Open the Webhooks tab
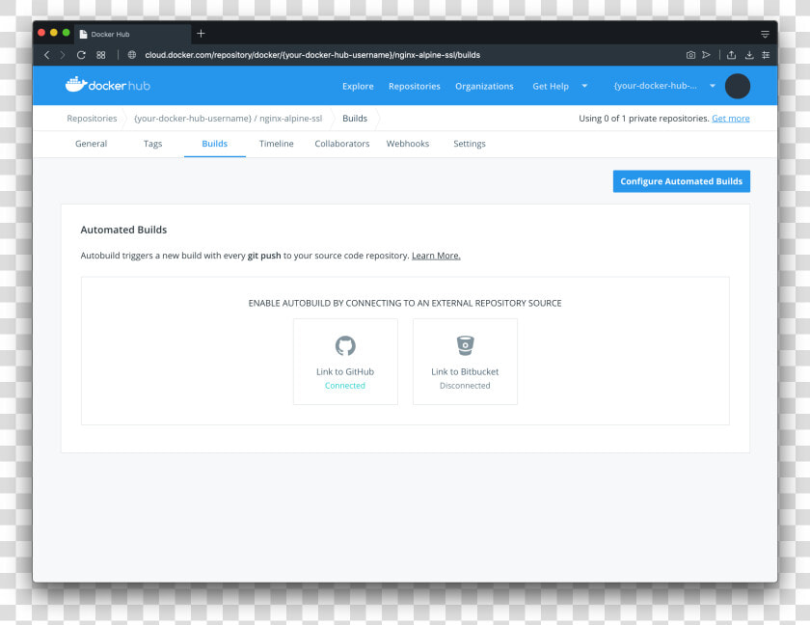 (x=408, y=144)
